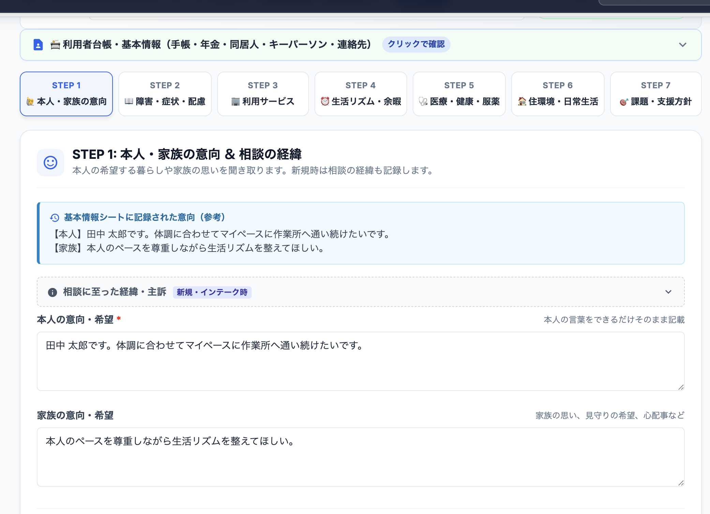710x514 pixels.
Task: Open STEP 5 医療・健康・服薬 tab
Action: click(459, 94)
